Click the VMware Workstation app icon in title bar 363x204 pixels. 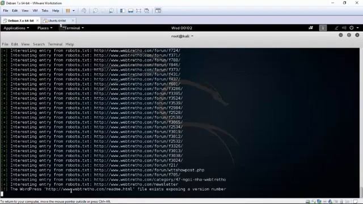tap(2, 3)
